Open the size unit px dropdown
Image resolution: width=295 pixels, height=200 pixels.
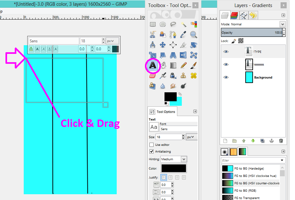[x=192, y=137]
